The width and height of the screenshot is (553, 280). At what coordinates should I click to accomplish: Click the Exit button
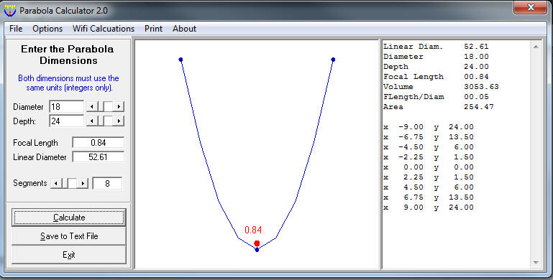(x=69, y=255)
